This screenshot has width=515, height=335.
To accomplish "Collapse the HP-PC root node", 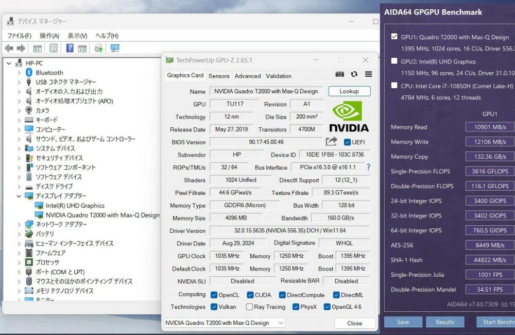I will point(9,63).
